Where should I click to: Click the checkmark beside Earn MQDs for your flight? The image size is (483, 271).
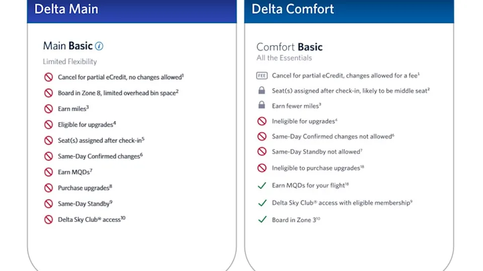point(262,186)
